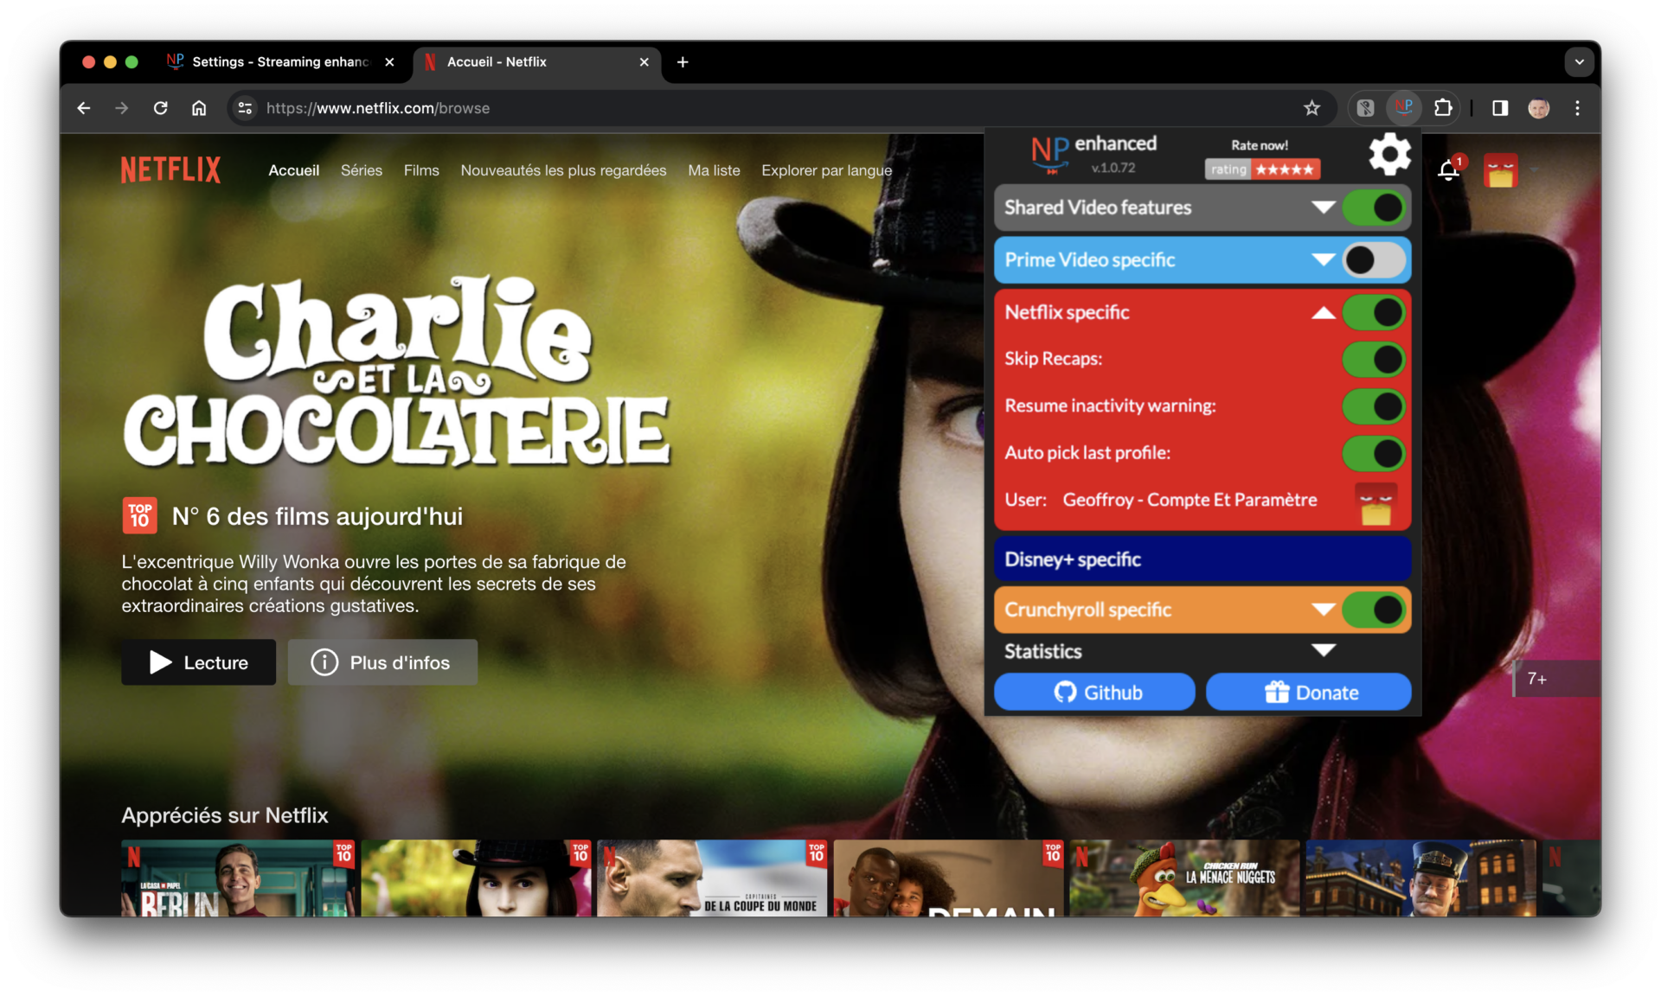Open the tab search dropdown arrow
The width and height of the screenshot is (1661, 996).
[1579, 61]
